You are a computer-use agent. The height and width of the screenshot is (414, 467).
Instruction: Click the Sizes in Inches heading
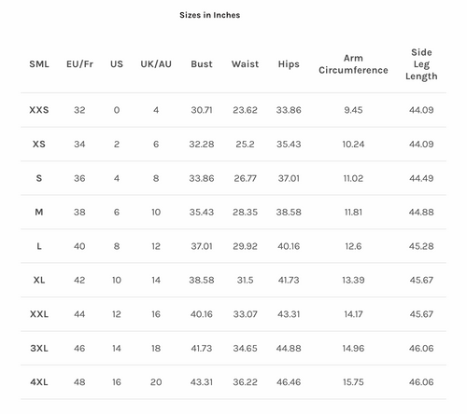click(209, 15)
